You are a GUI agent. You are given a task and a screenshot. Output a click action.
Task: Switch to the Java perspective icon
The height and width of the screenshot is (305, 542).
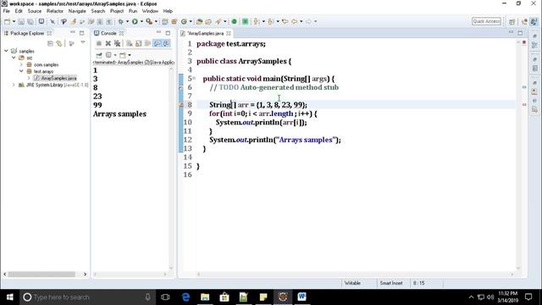tap(534, 21)
